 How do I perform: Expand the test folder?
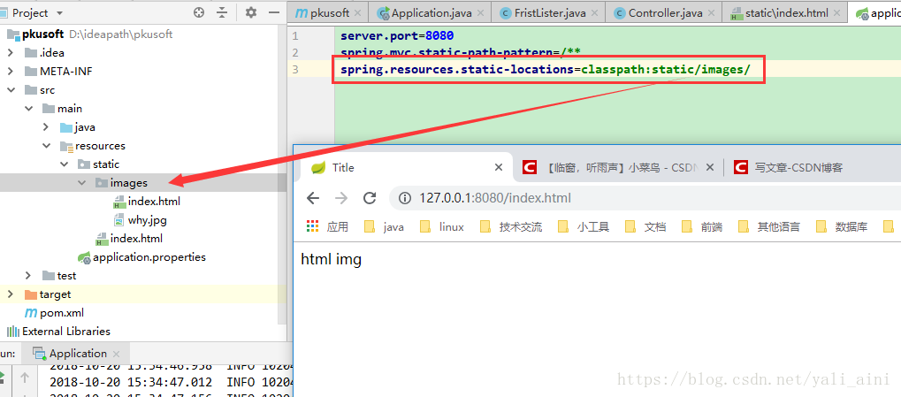28,276
